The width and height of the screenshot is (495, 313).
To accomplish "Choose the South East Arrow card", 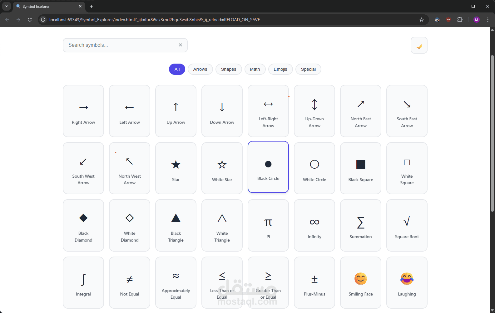I will (x=407, y=111).
